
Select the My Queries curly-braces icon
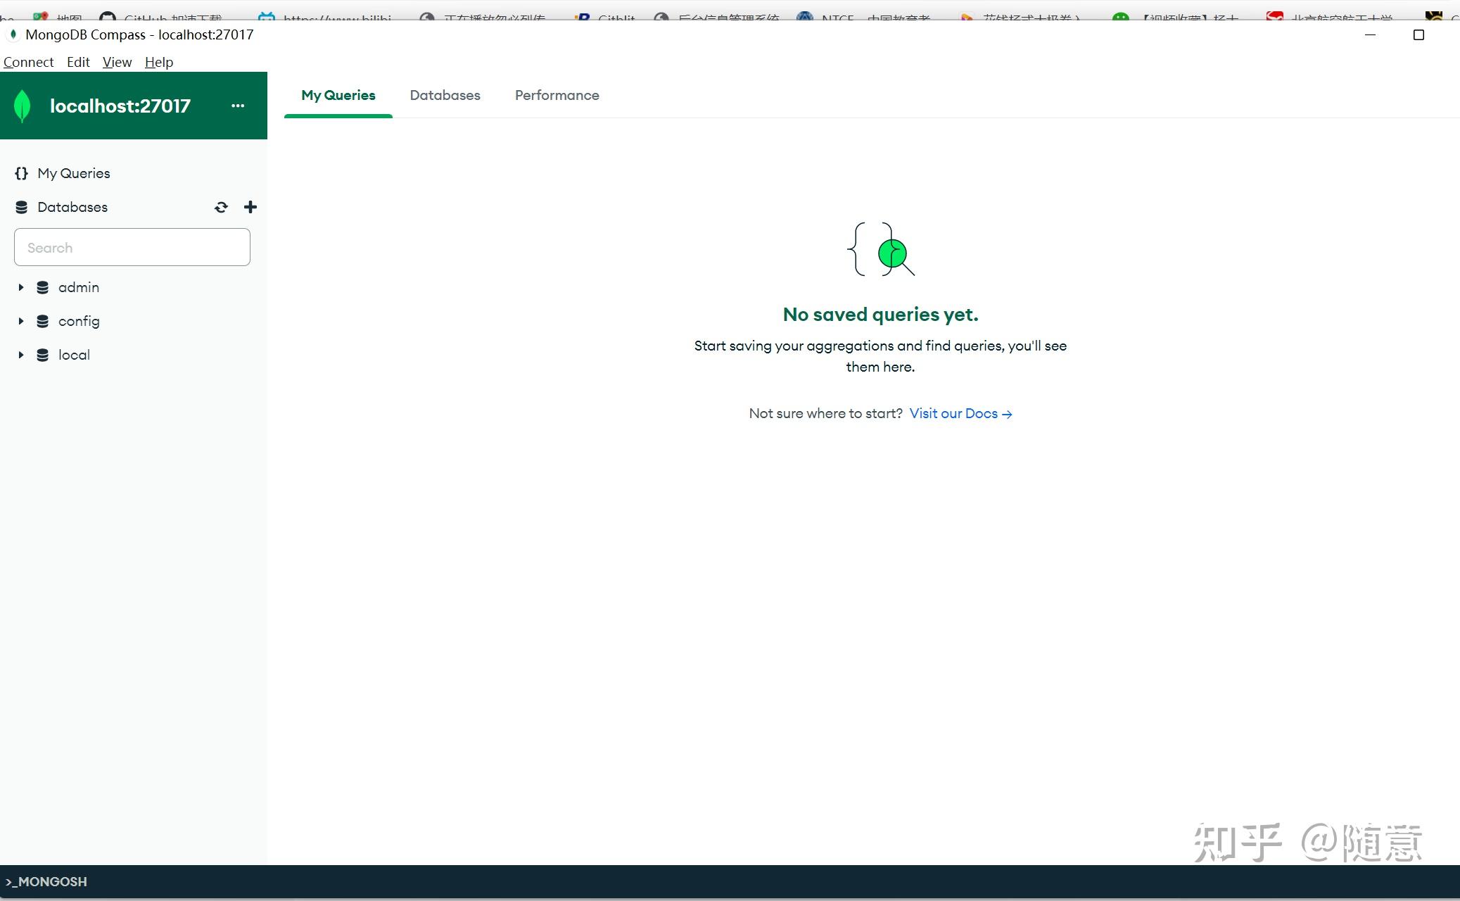21,172
